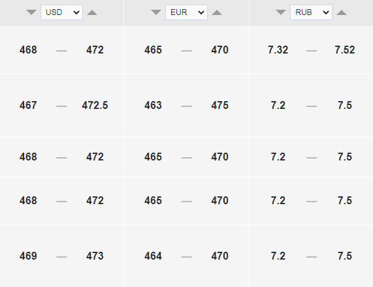Sort USD column ascending with up arrow
The image size is (373, 287).
(92, 12)
